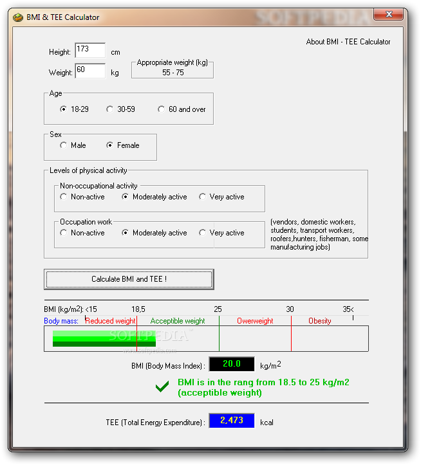421x465 pixels.
Task: Set Non-occupational activity to Moderately active
Action: 154,197
